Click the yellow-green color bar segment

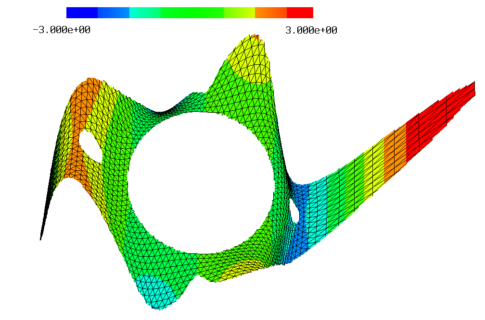pyautogui.click(x=239, y=12)
